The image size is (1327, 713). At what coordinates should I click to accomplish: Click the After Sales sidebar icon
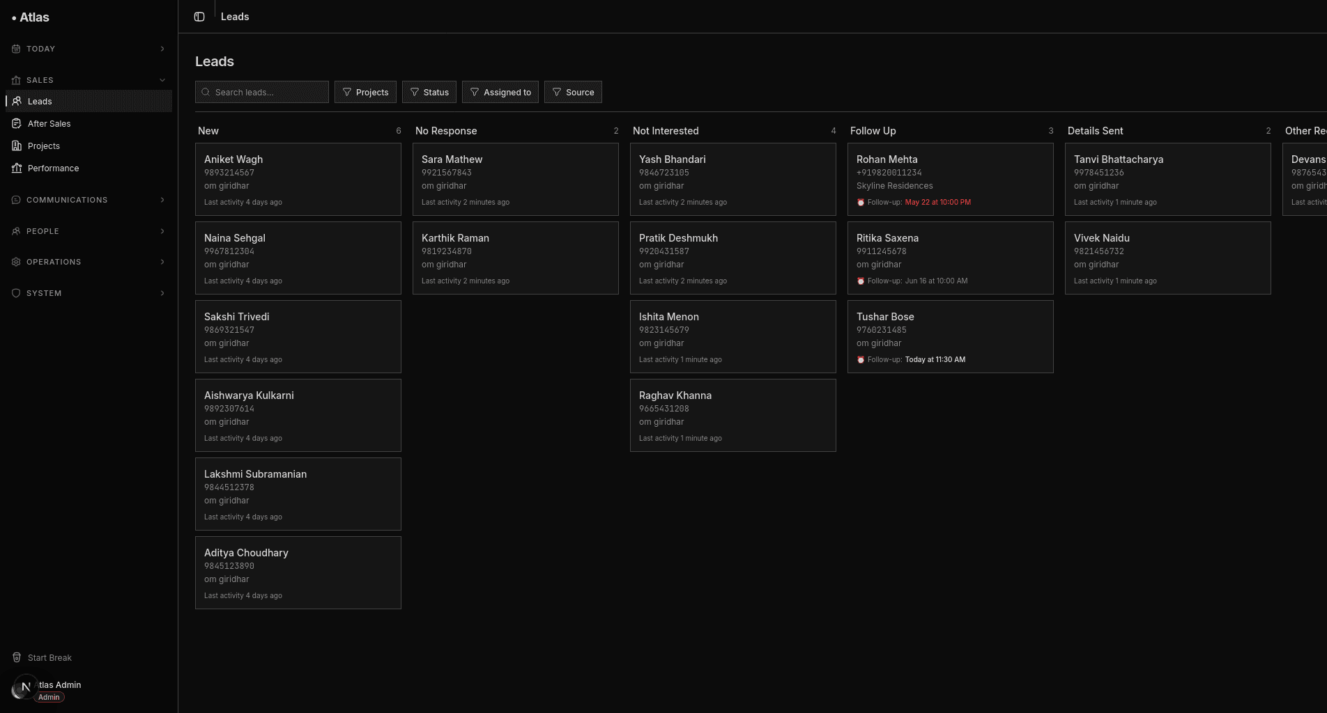(x=17, y=123)
